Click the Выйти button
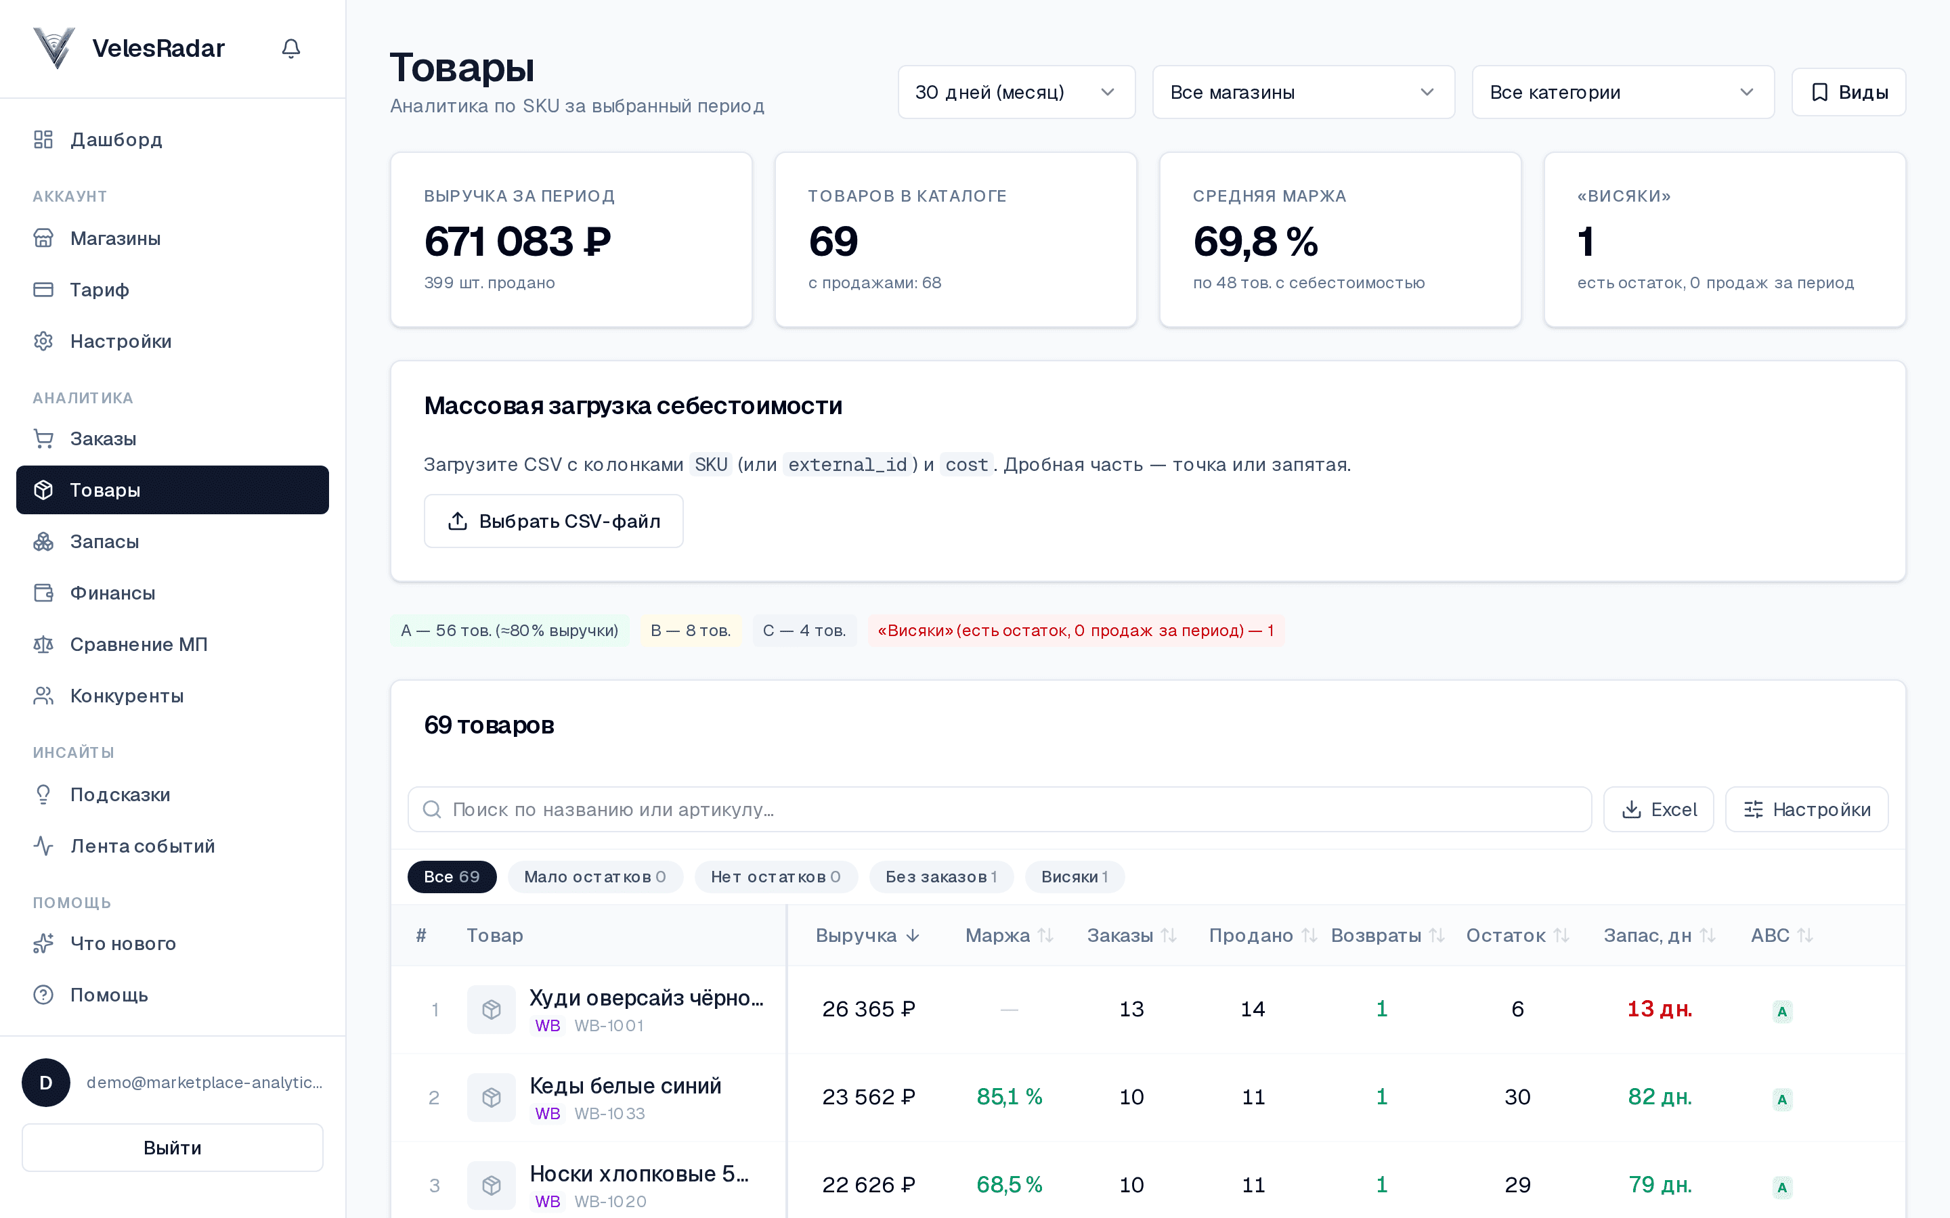Viewport: 1950px width, 1218px height. coord(173,1148)
